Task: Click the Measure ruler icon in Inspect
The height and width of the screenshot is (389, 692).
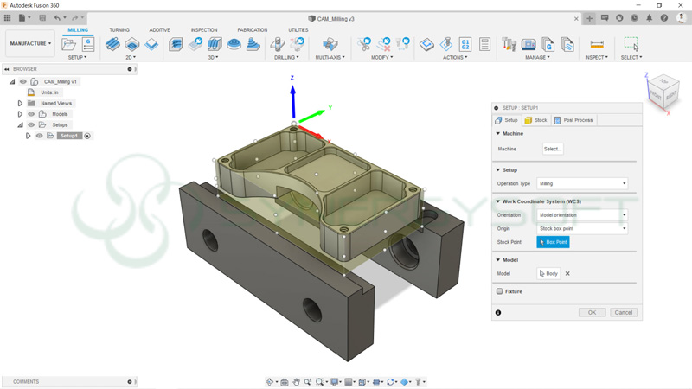Action: 596,44
